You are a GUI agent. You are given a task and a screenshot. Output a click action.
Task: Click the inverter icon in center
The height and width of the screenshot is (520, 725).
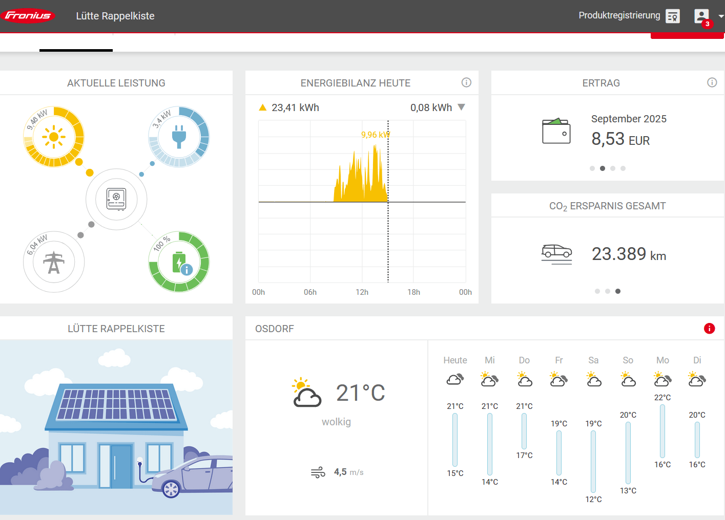tap(116, 199)
